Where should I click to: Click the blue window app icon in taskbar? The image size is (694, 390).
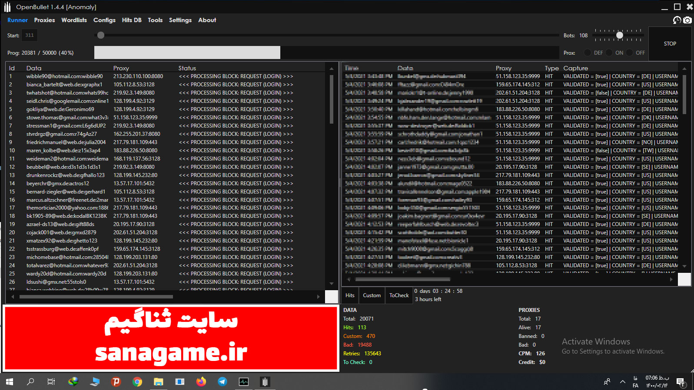[x=180, y=382]
